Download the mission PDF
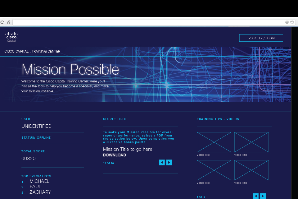This screenshot has width=298, height=199. pyautogui.click(x=115, y=155)
